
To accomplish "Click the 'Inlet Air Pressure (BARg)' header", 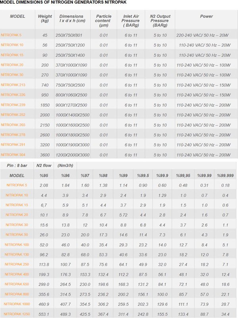I will pyautogui.click(x=131, y=21).
